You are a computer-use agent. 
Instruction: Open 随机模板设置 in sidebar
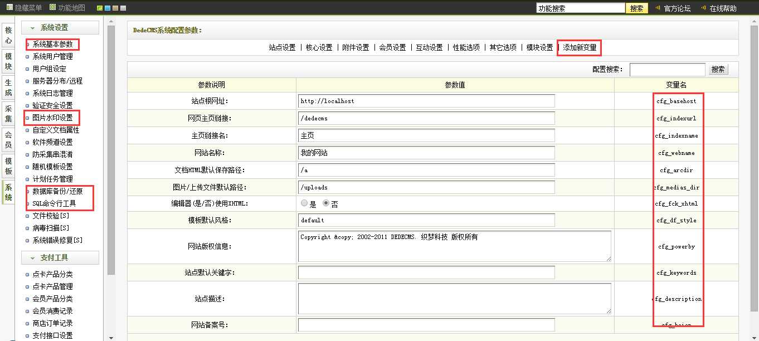click(x=52, y=167)
